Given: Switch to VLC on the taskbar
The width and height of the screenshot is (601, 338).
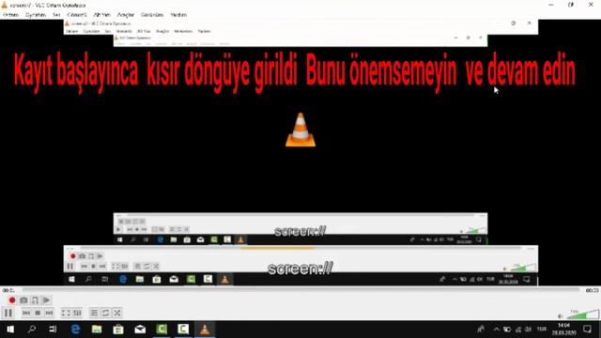Looking at the screenshot, I should click(205, 330).
